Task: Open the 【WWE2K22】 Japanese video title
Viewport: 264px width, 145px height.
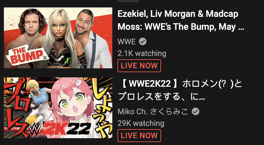Action: click(x=180, y=90)
